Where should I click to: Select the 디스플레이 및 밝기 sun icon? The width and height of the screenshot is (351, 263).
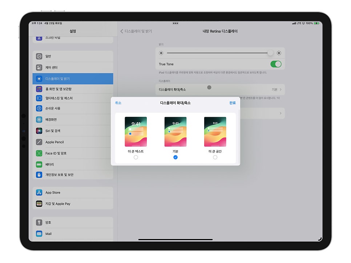coord(39,79)
